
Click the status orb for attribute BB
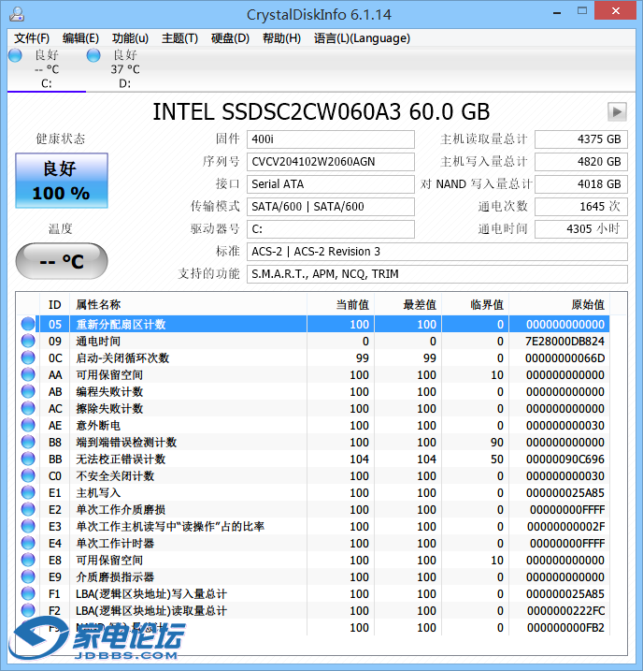click(28, 459)
